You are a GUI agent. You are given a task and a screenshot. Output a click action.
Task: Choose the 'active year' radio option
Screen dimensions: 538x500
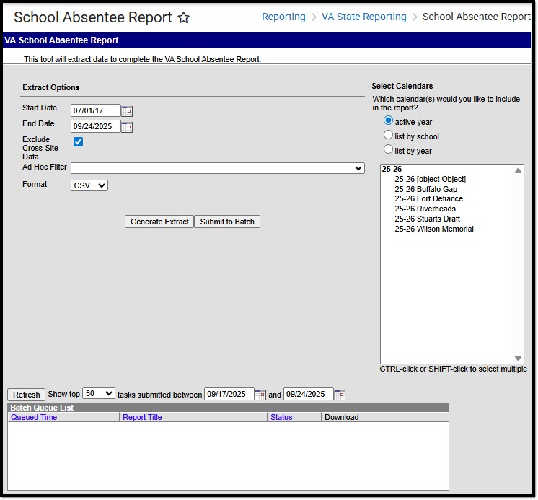[x=388, y=120]
